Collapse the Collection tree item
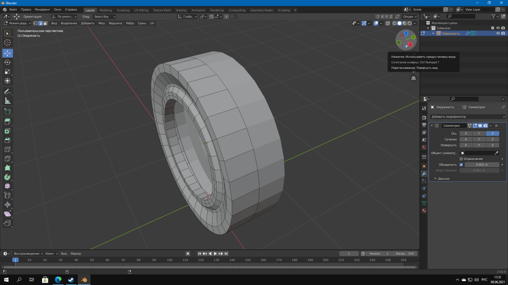Viewport: 508px width, 285px height. tap(428, 28)
